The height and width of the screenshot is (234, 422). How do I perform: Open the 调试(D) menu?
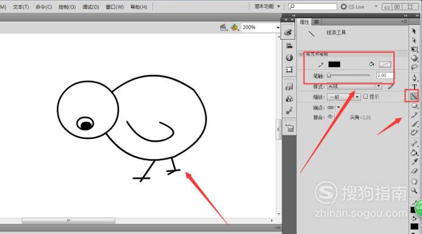(x=91, y=7)
